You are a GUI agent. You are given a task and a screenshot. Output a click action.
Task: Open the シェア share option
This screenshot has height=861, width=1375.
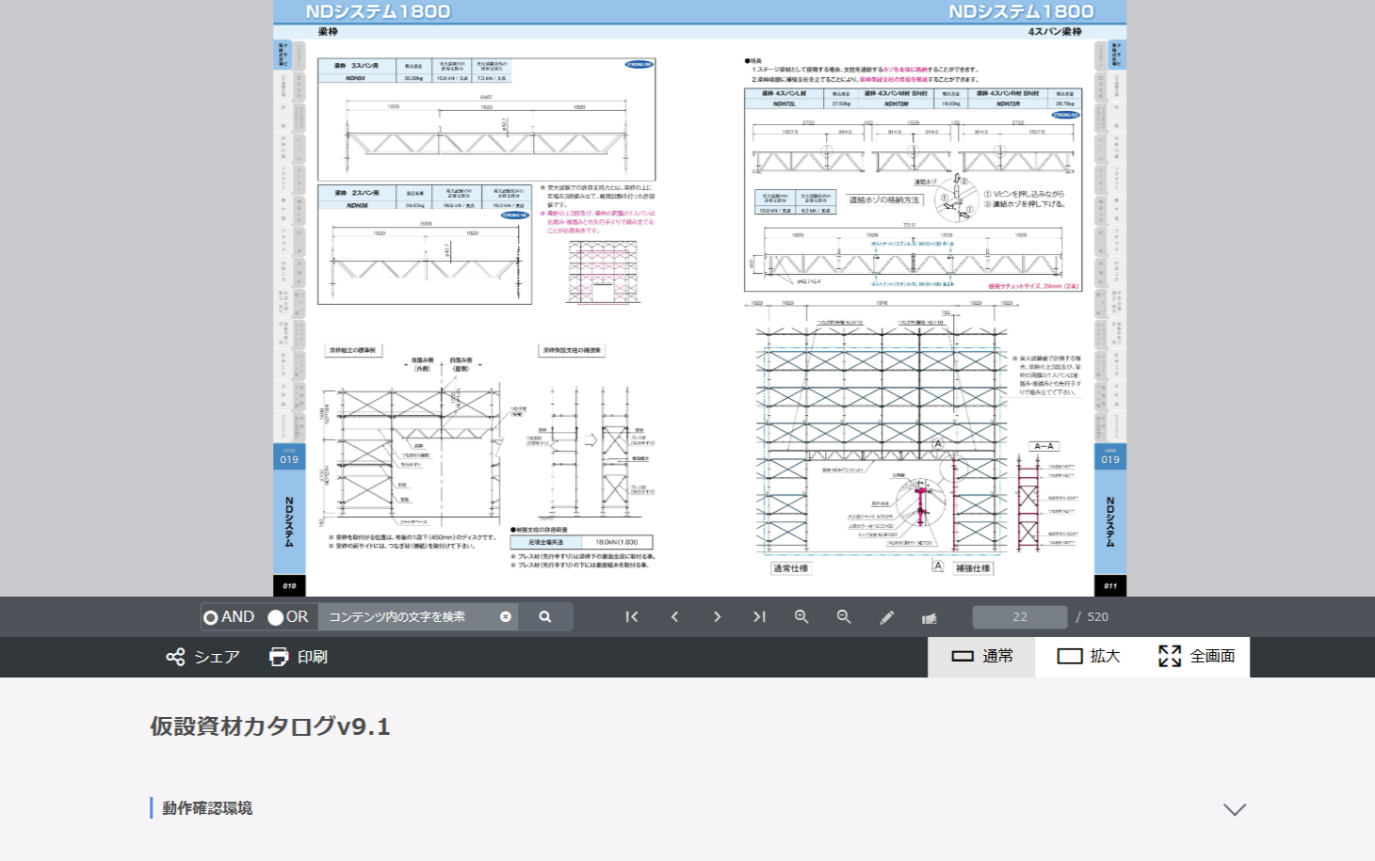click(x=202, y=657)
